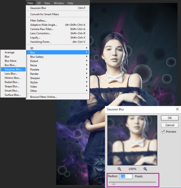Expand the Noise submenu
This screenshot has width=181, height=188.
[34, 65]
